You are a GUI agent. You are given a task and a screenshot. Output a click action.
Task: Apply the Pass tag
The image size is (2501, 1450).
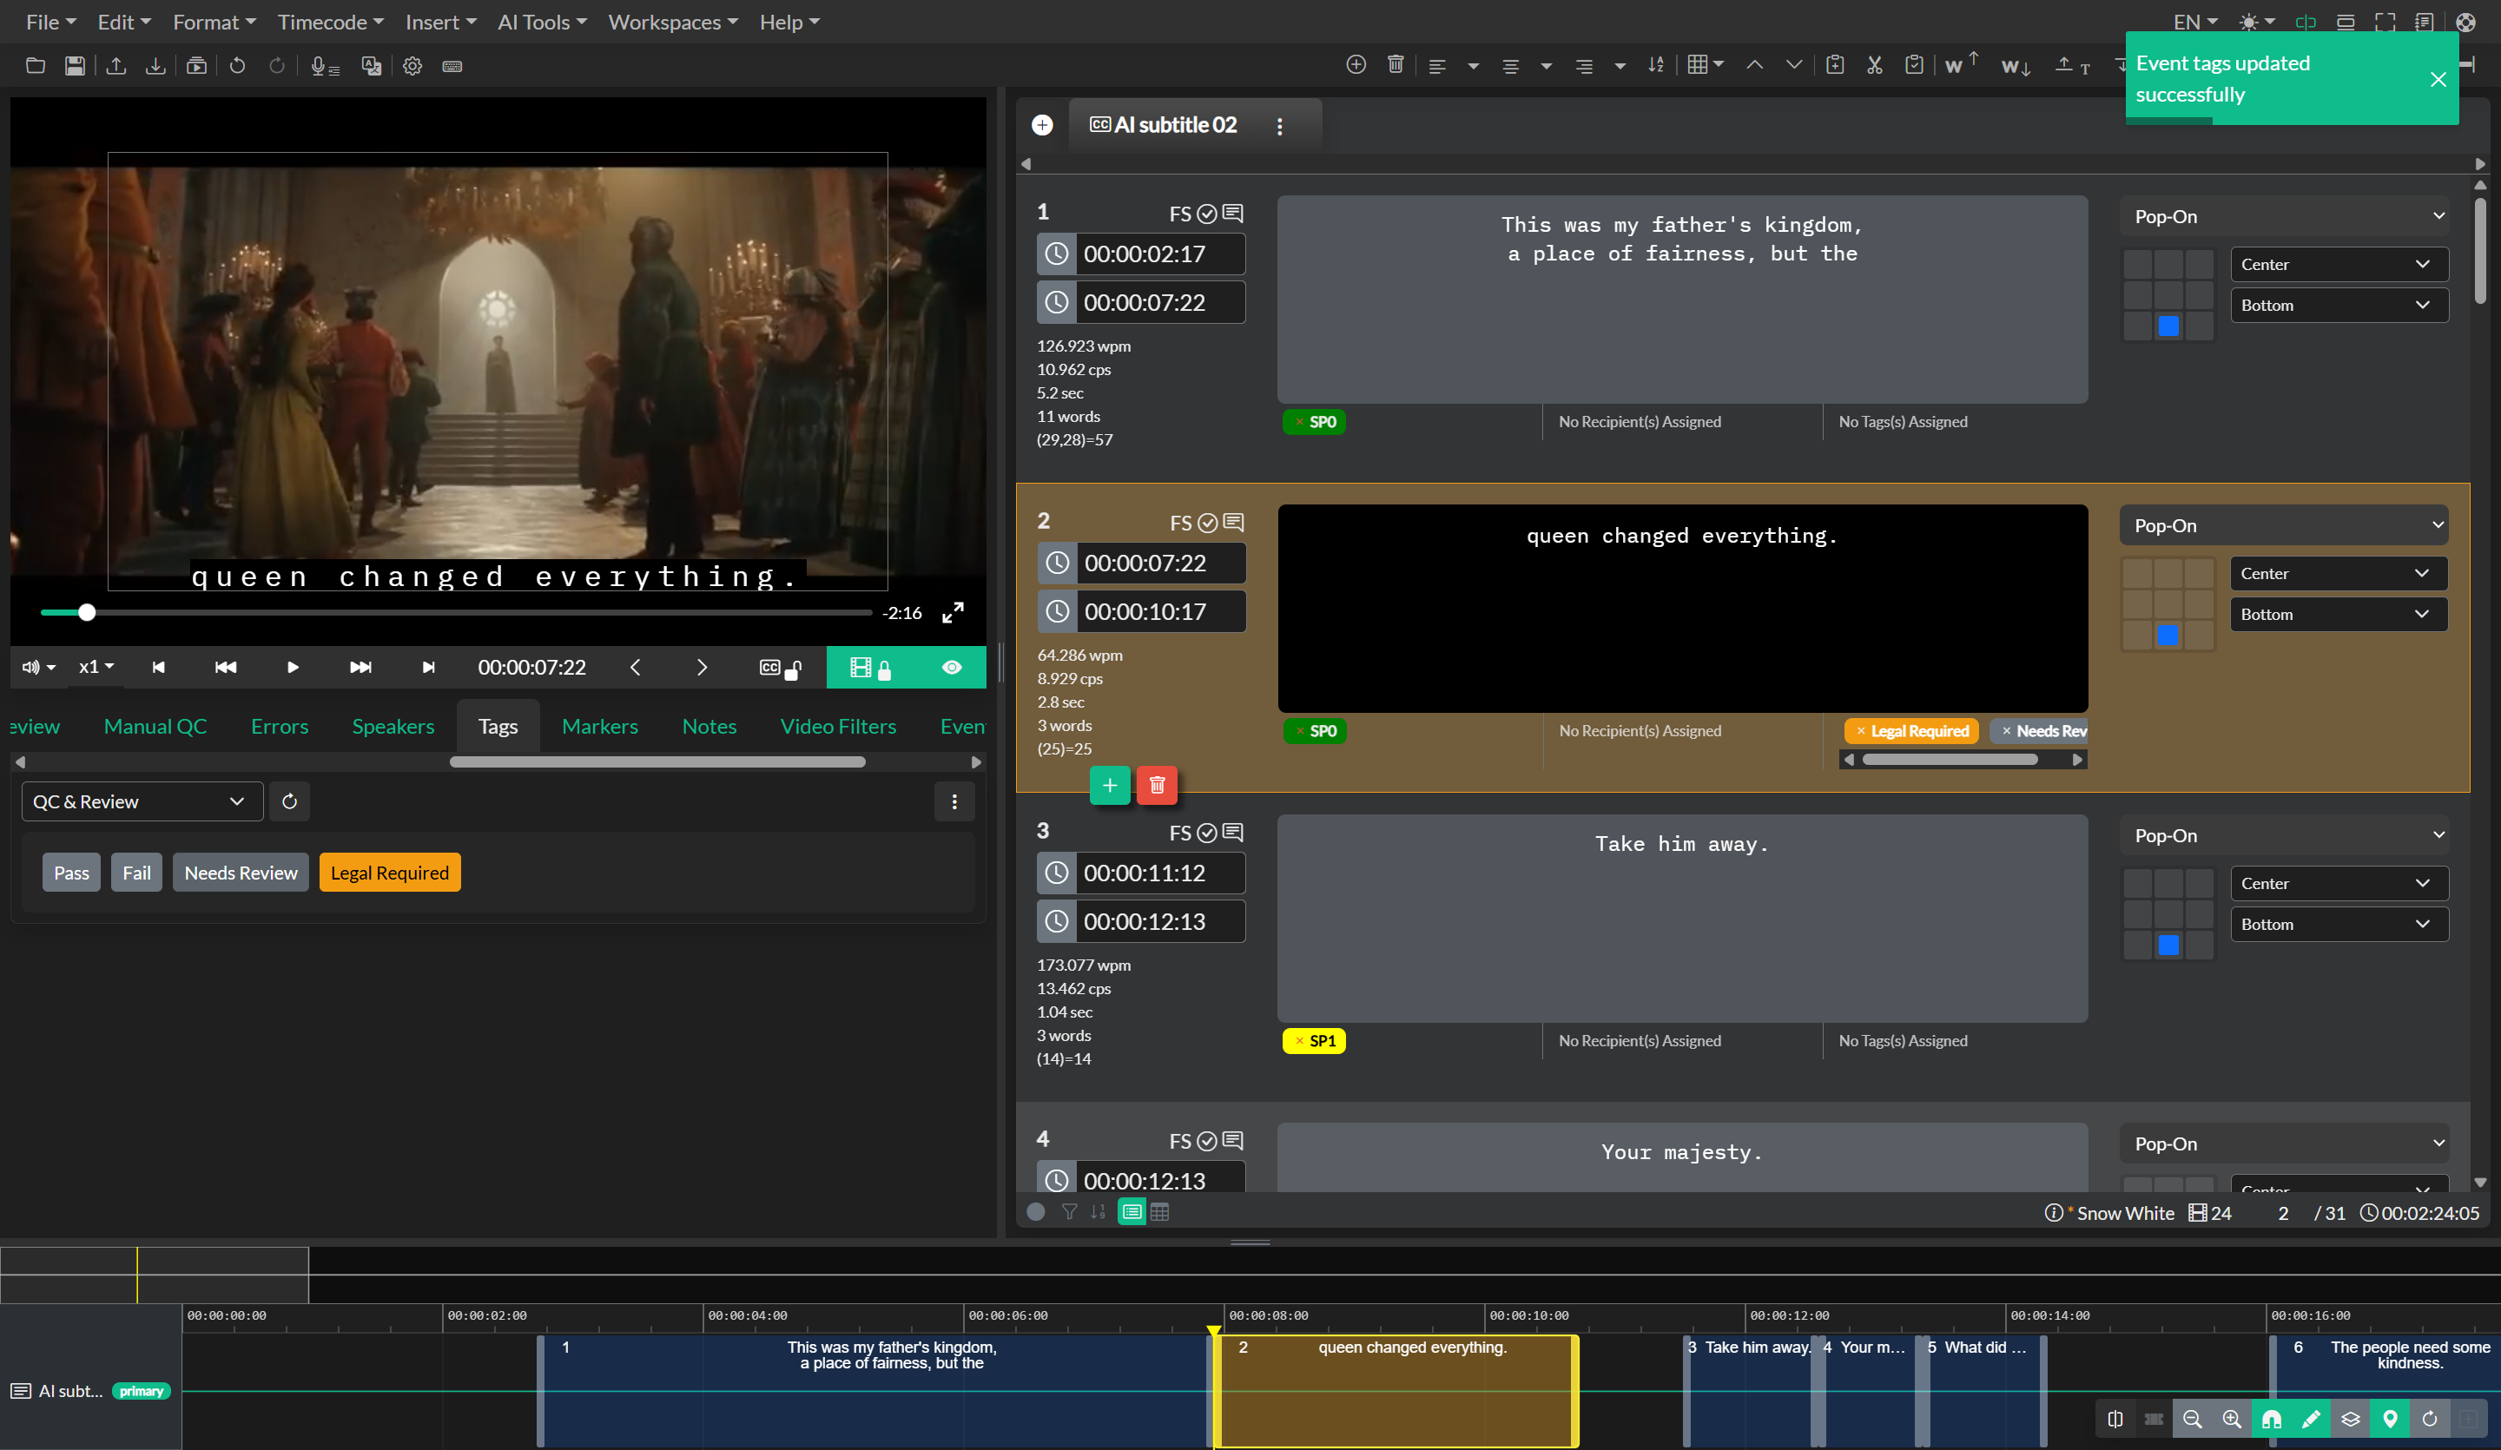click(x=71, y=873)
